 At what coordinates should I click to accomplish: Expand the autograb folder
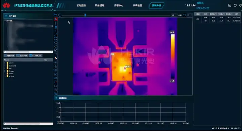click(x=5, y=65)
